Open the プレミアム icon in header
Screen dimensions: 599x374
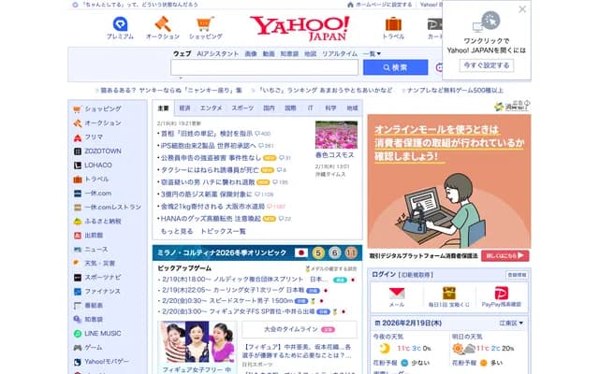pos(120,24)
